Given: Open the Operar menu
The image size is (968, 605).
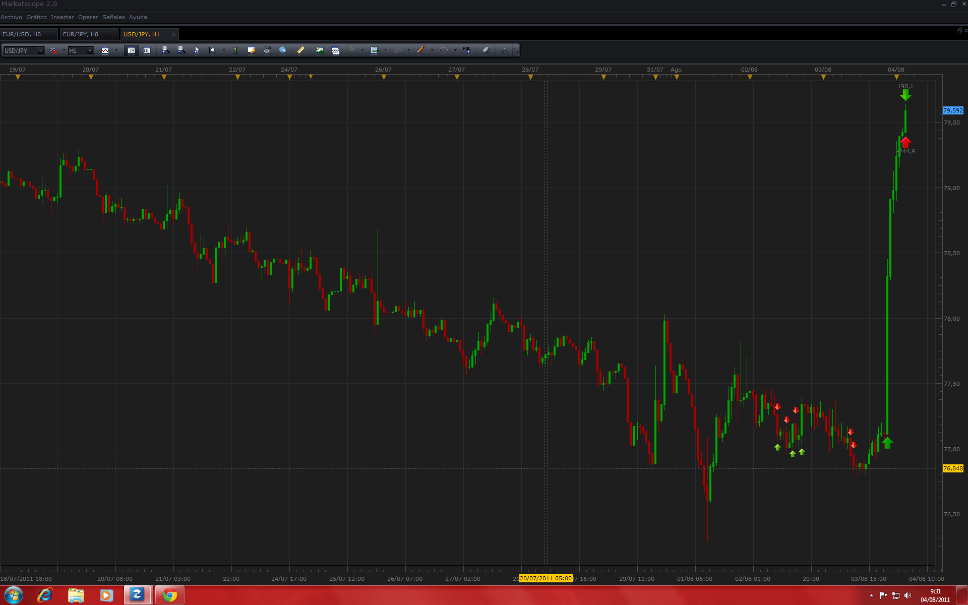Looking at the screenshot, I should pyautogui.click(x=88, y=17).
